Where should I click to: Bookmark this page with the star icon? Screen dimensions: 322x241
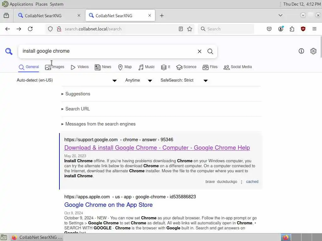[x=190, y=29]
